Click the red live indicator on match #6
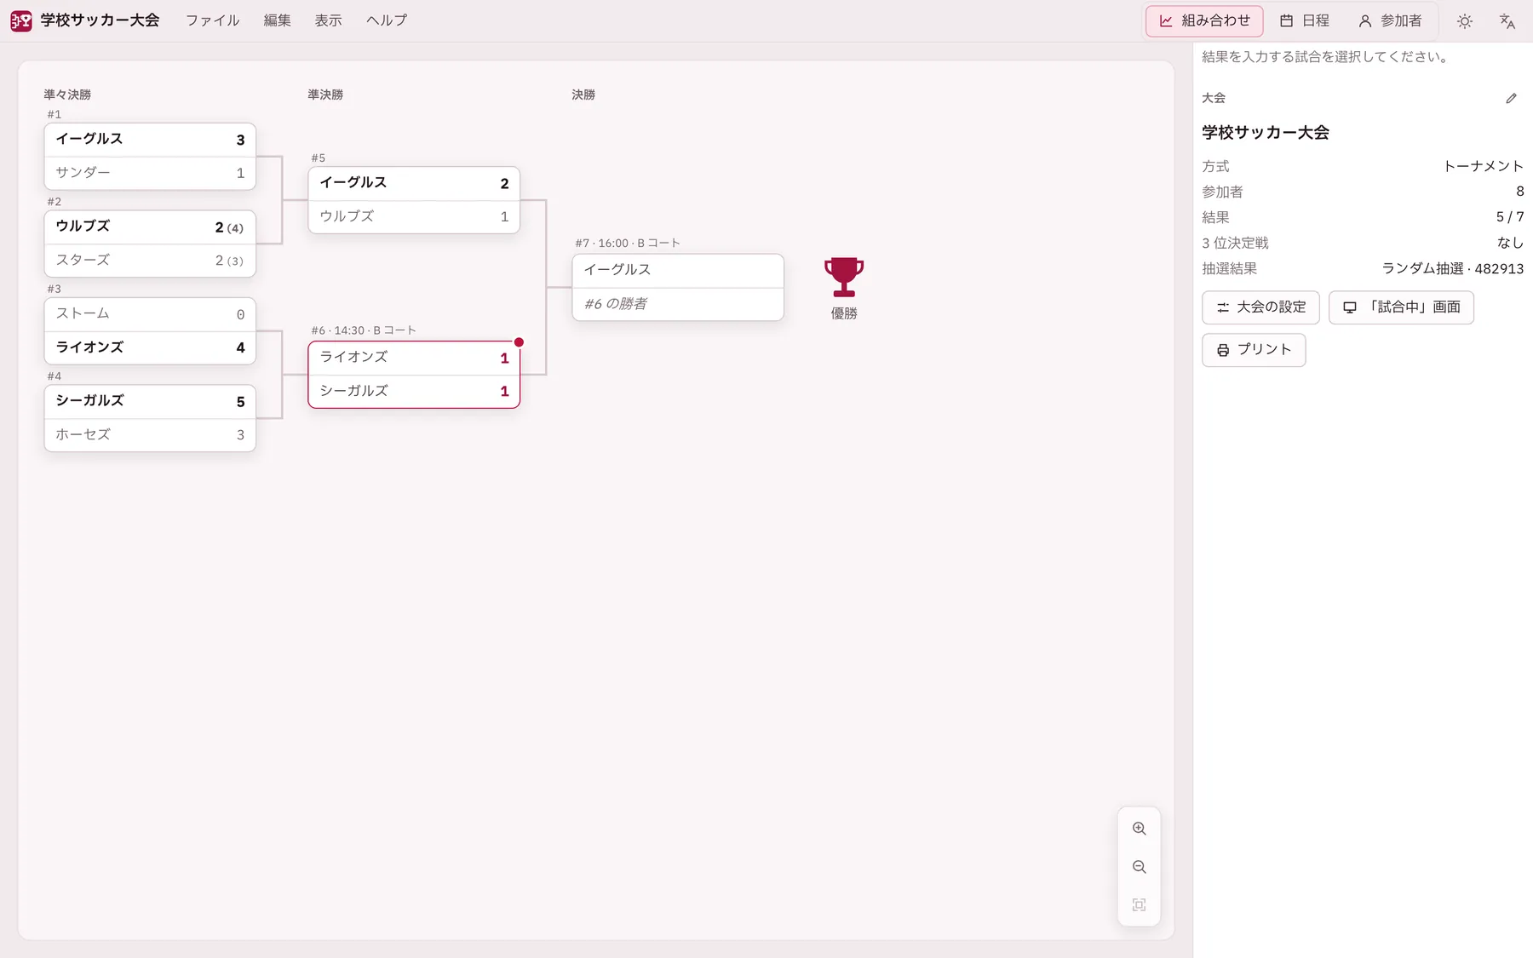Viewport: 1533px width, 958px height. (x=519, y=342)
